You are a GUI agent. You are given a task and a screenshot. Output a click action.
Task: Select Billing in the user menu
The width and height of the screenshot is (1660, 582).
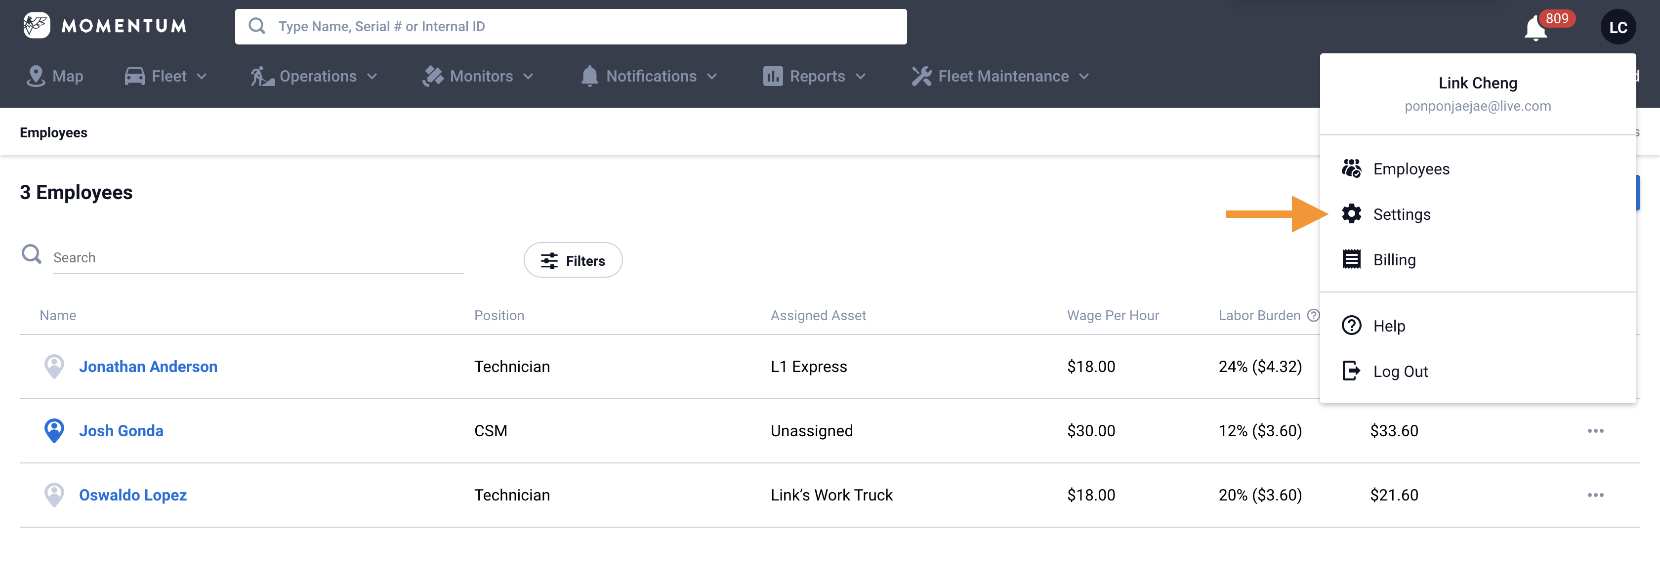pos(1478,259)
